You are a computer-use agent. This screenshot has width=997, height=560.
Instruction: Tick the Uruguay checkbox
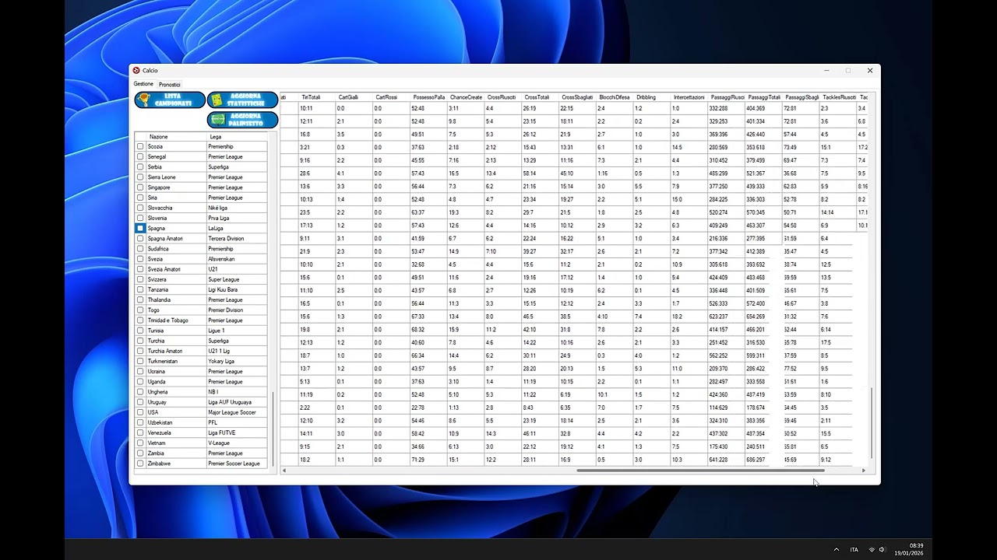(140, 402)
